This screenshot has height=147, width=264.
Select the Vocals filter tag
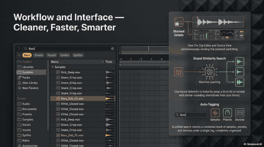(52, 55)
